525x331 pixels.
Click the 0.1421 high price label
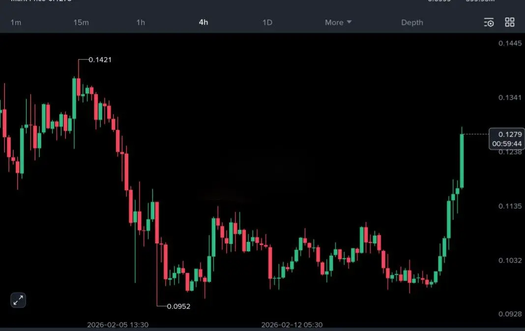(100, 60)
